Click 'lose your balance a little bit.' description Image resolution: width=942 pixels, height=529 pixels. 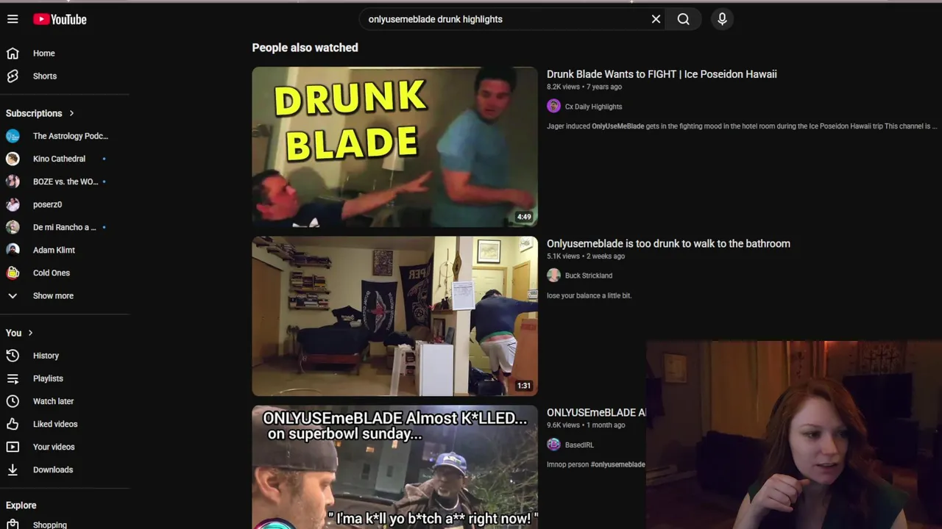pyautogui.click(x=589, y=295)
